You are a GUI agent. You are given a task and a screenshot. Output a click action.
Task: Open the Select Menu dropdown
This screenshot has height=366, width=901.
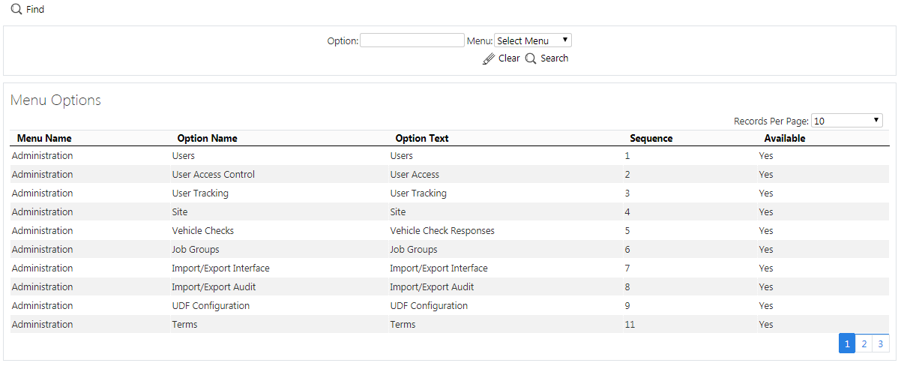533,40
